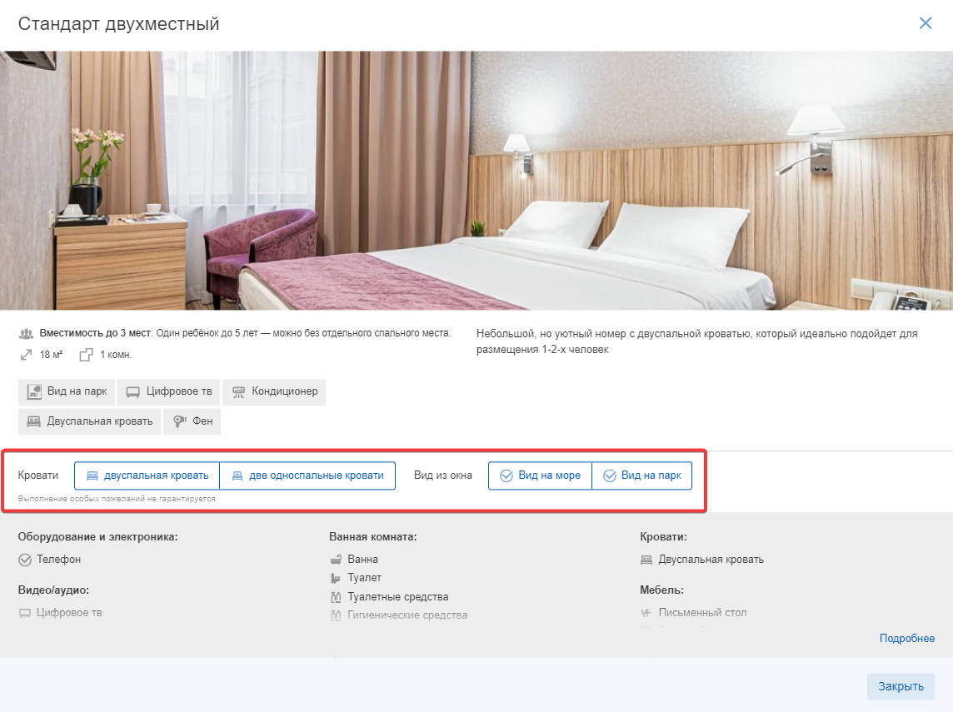This screenshot has width=953, height=712.
Task: Click 'Двуспальная кровать' in Кровати list
Action: click(702, 560)
